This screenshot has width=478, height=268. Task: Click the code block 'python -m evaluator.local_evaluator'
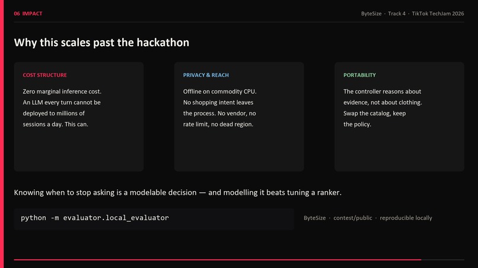154,219
